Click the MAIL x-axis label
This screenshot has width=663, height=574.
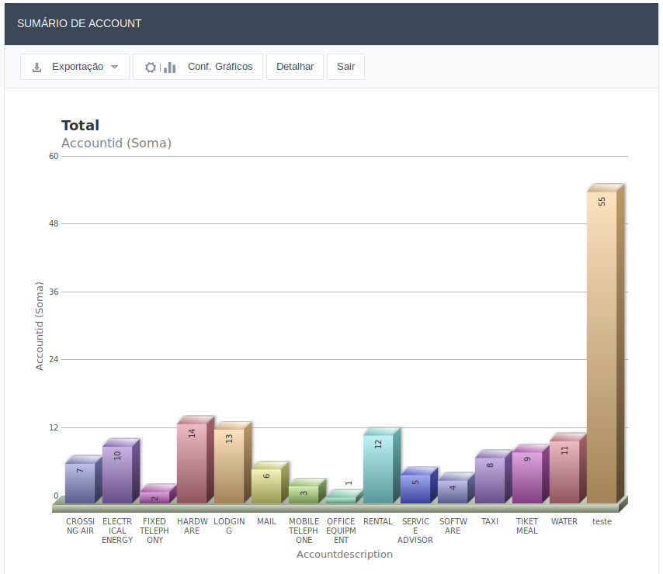(x=266, y=521)
